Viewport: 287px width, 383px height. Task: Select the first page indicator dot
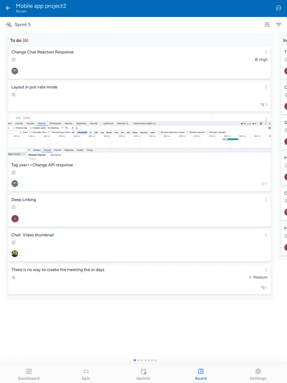[x=135, y=360]
